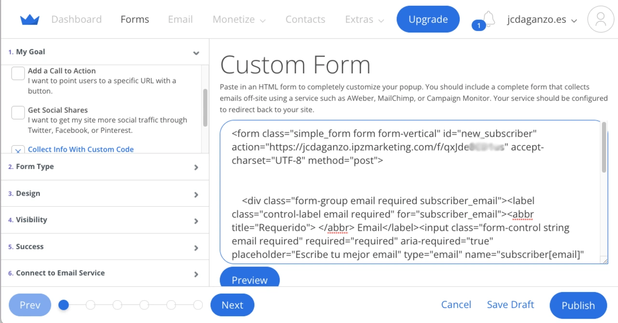Select the fourth step progress dot
618x323 pixels.
(x=144, y=305)
